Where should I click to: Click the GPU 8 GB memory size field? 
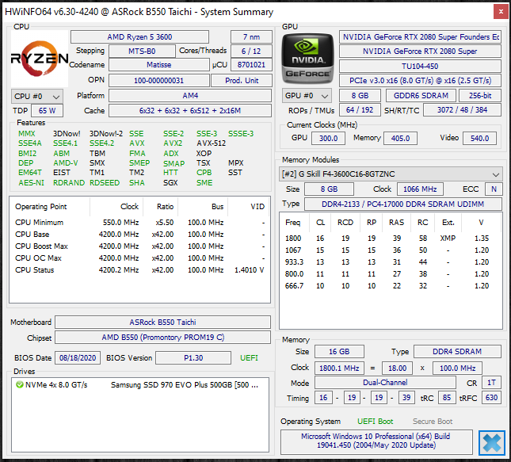[360, 96]
